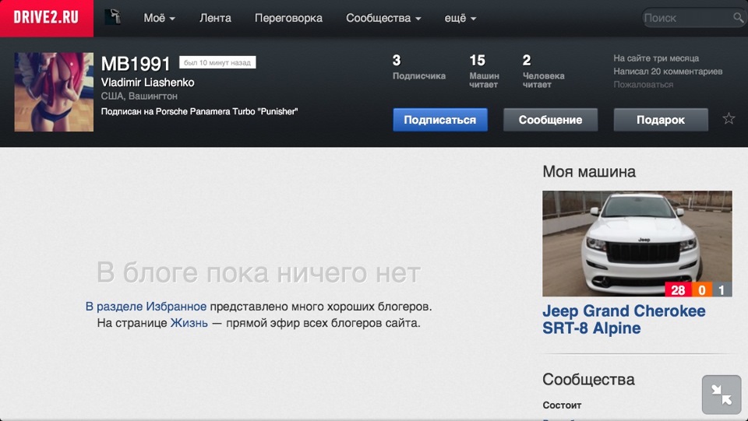
Task: Open the 15 Машин читает list
Action: (x=484, y=72)
